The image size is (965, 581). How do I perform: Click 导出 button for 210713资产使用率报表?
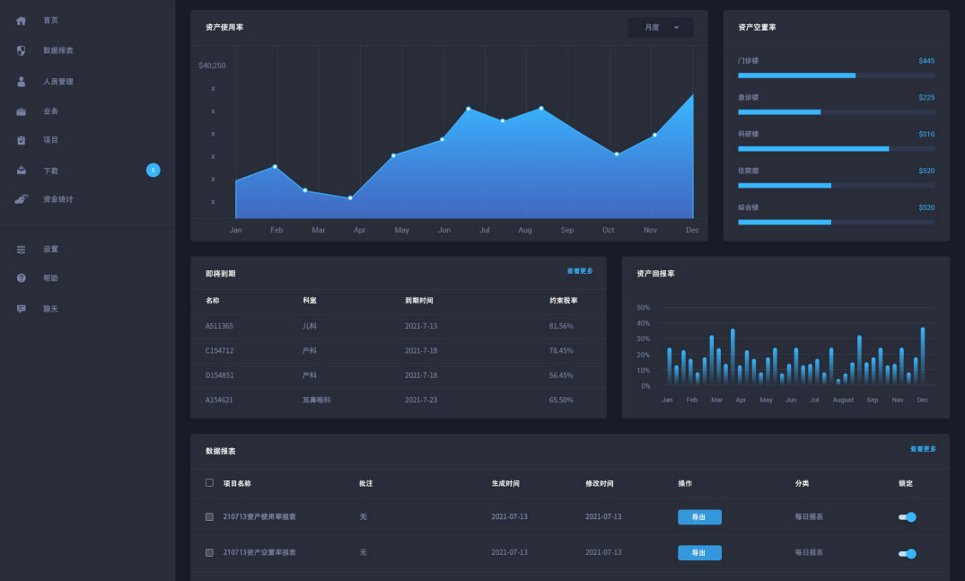coord(699,517)
